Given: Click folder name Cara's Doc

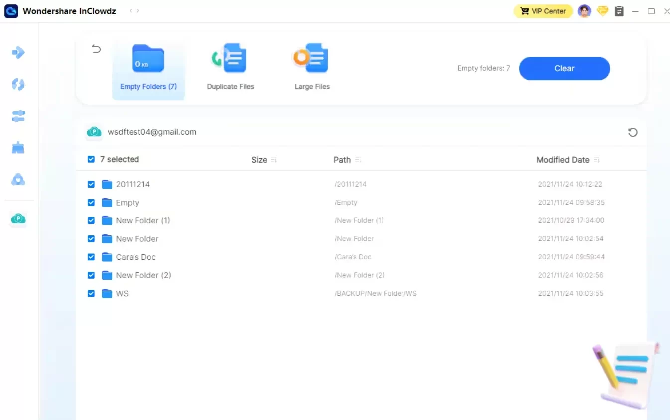Looking at the screenshot, I should 136,257.
